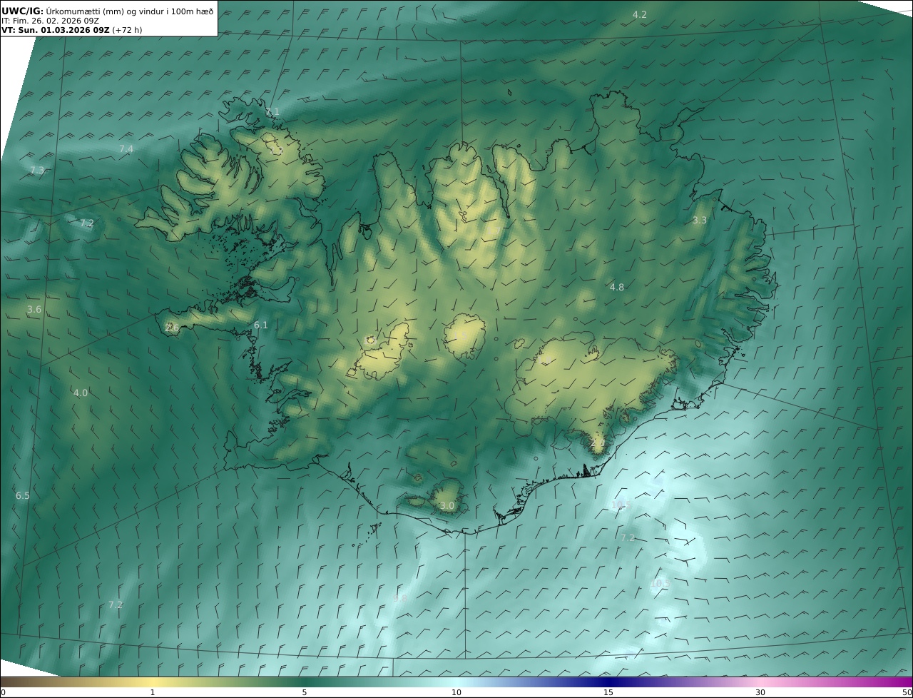Viewport: 913px width, 698px height.
Task: Click the '4.0' value on the map
Action: pos(81,393)
